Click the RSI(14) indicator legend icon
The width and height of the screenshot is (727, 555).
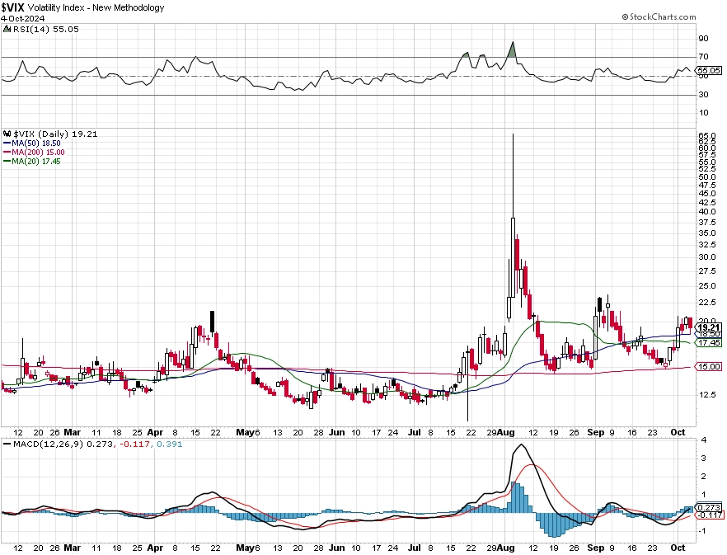point(7,29)
